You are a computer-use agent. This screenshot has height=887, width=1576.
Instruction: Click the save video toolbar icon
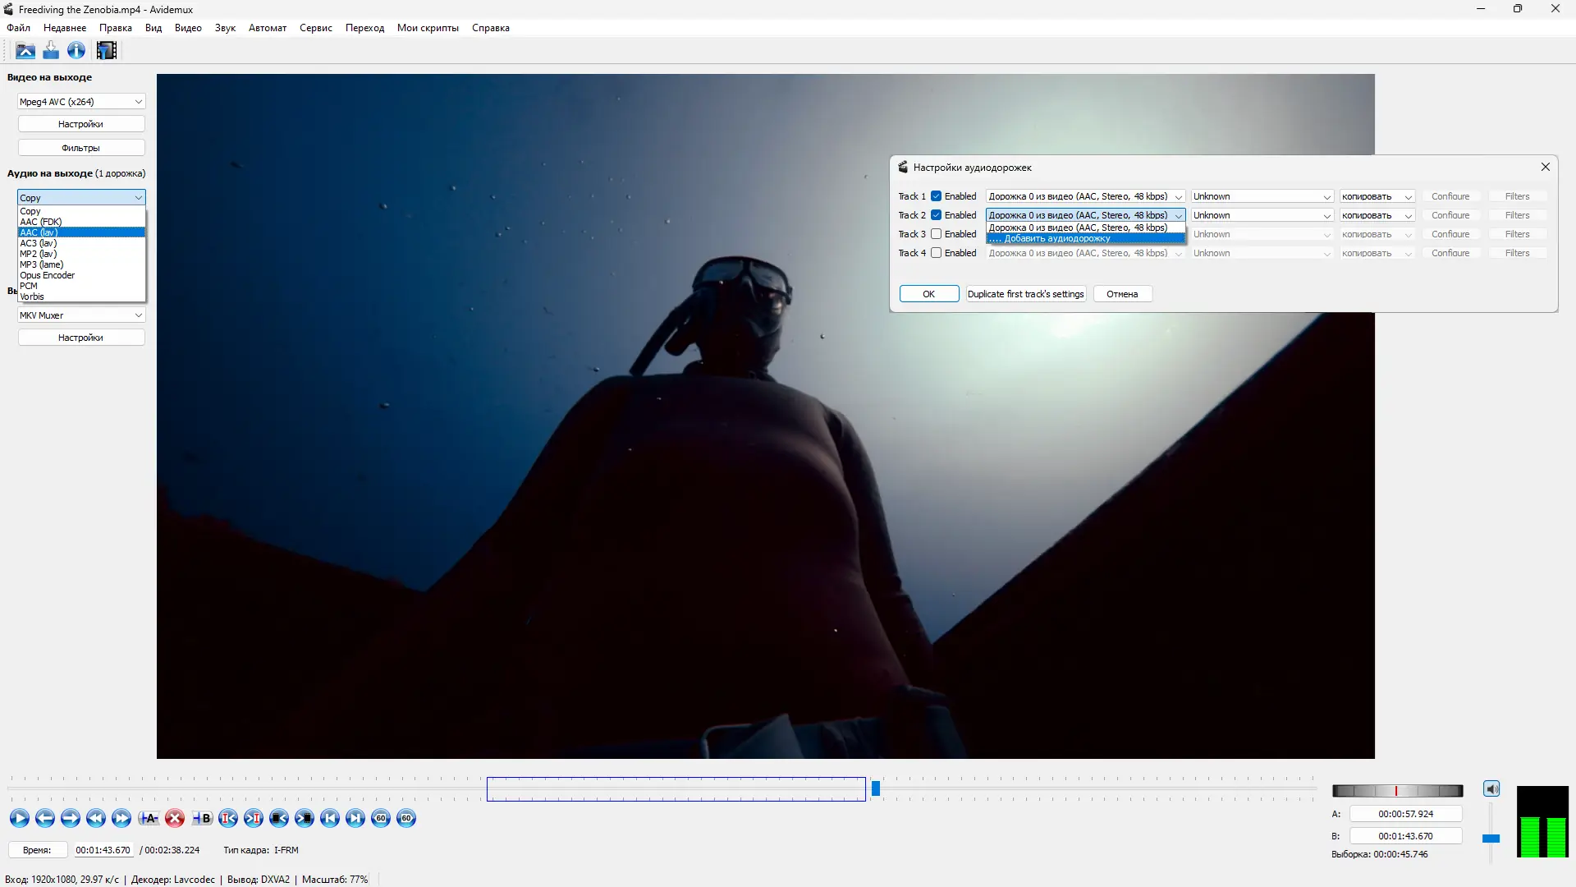[x=51, y=51]
